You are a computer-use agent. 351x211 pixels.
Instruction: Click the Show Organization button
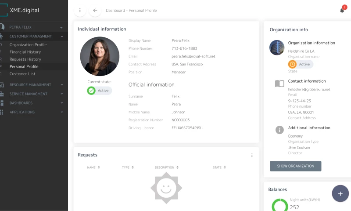[x=295, y=166]
